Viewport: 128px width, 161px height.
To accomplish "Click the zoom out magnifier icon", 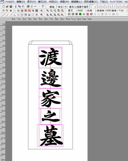I will coord(51,10).
